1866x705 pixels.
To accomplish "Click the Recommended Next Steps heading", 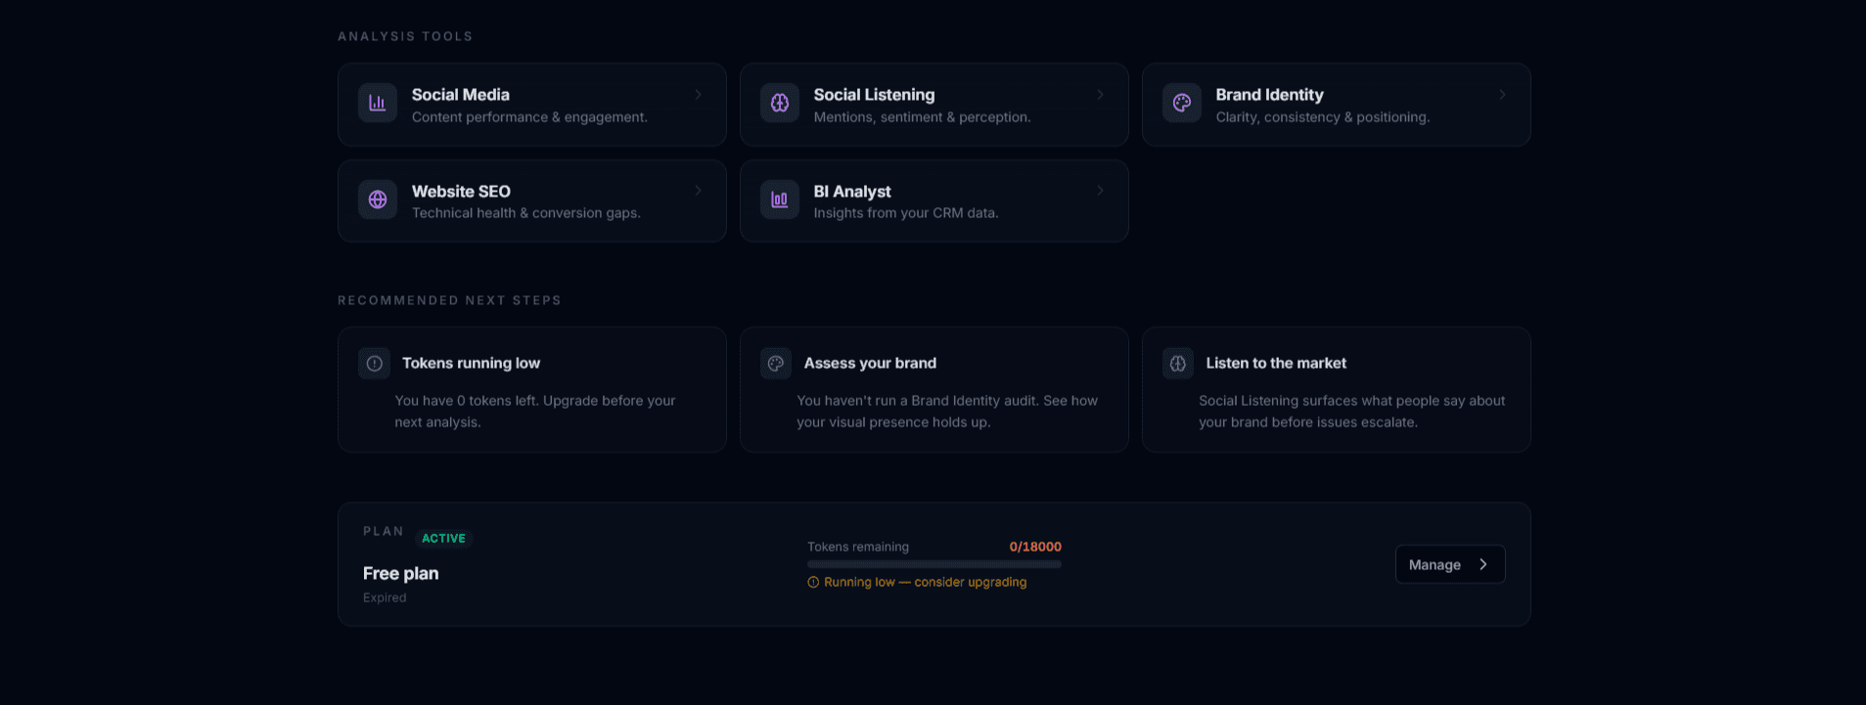I will 449,300.
